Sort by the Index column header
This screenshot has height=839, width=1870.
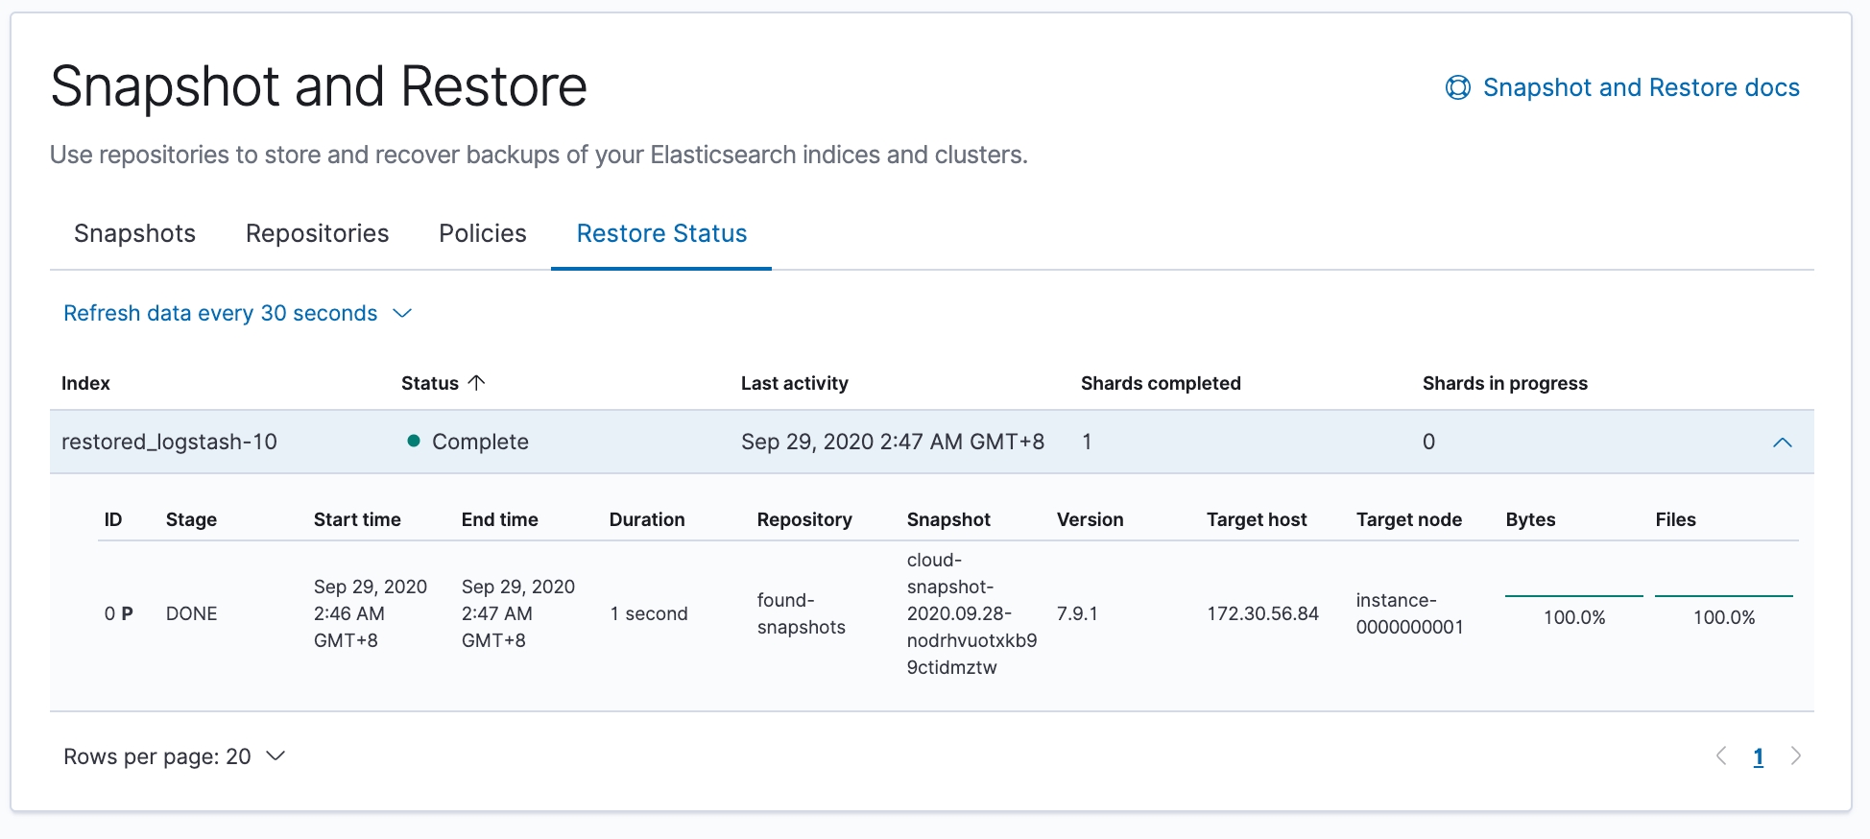[85, 383]
